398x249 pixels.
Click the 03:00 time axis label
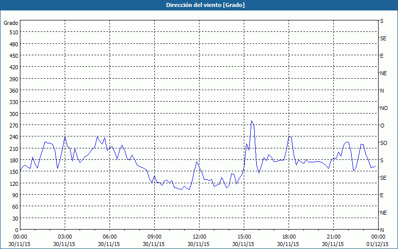[65, 237]
